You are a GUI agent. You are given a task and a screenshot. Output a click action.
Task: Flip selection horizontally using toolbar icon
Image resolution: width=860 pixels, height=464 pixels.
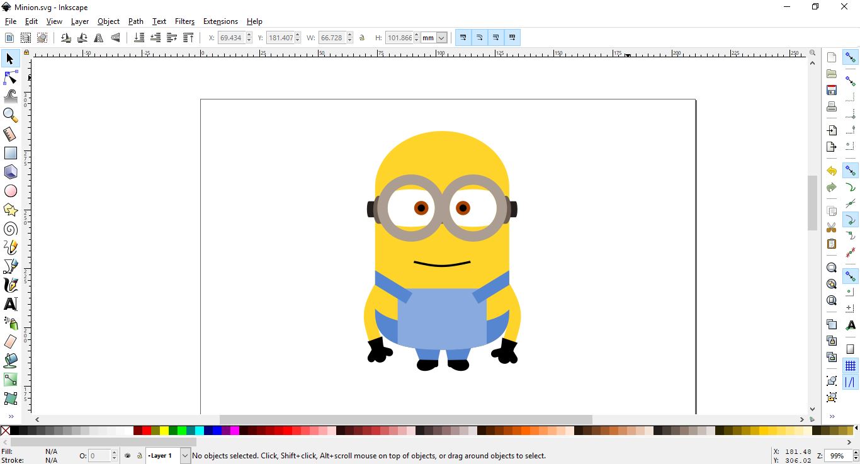pyautogui.click(x=99, y=38)
